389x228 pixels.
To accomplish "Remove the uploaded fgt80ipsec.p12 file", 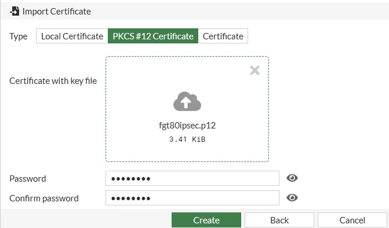I will click(x=255, y=70).
